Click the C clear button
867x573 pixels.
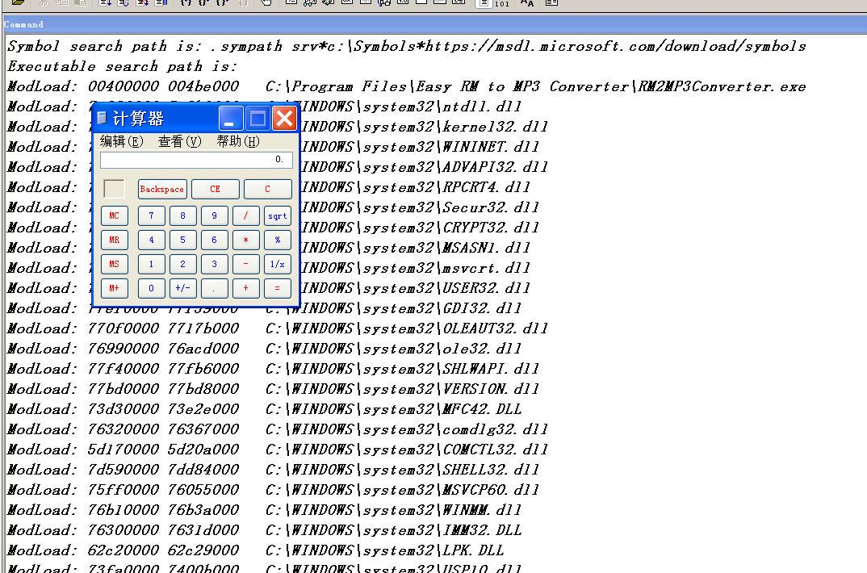pyautogui.click(x=268, y=189)
